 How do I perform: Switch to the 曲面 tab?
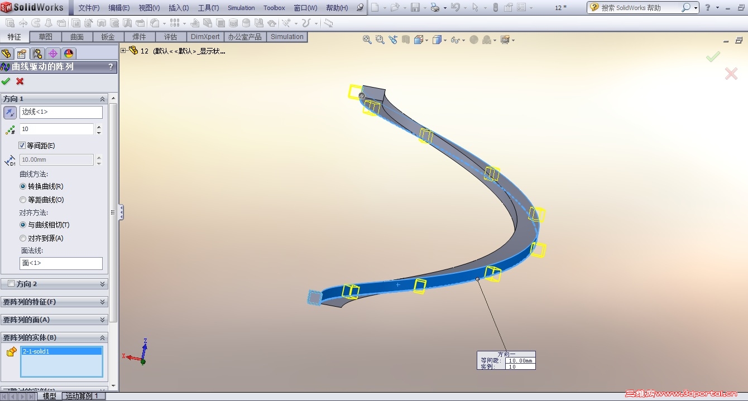point(76,37)
